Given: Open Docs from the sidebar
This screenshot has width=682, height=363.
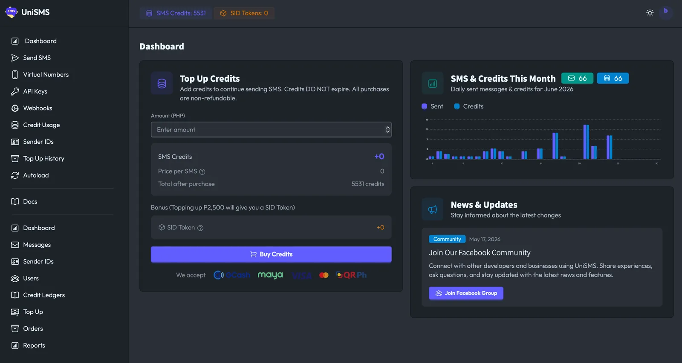Looking at the screenshot, I should tap(24, 202).
